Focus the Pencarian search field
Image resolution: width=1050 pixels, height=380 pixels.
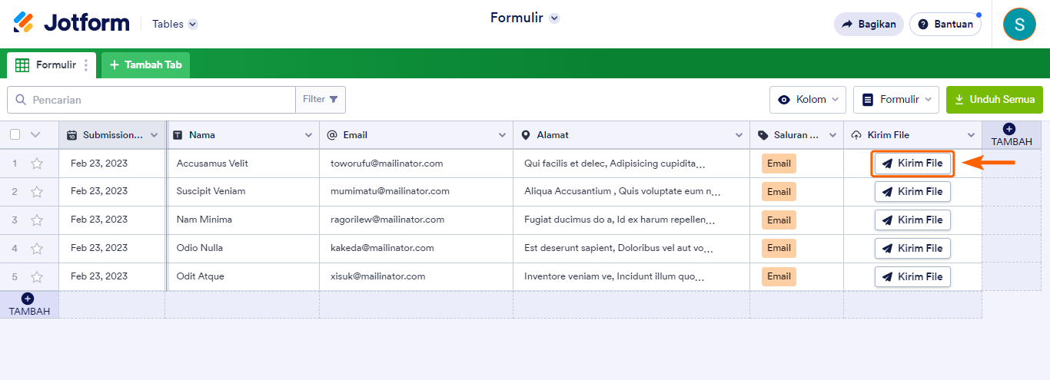161,100
